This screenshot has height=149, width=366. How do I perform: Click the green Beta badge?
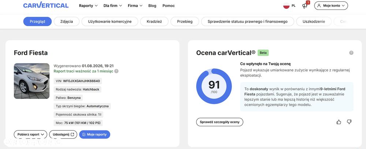[x=263, y=53]
